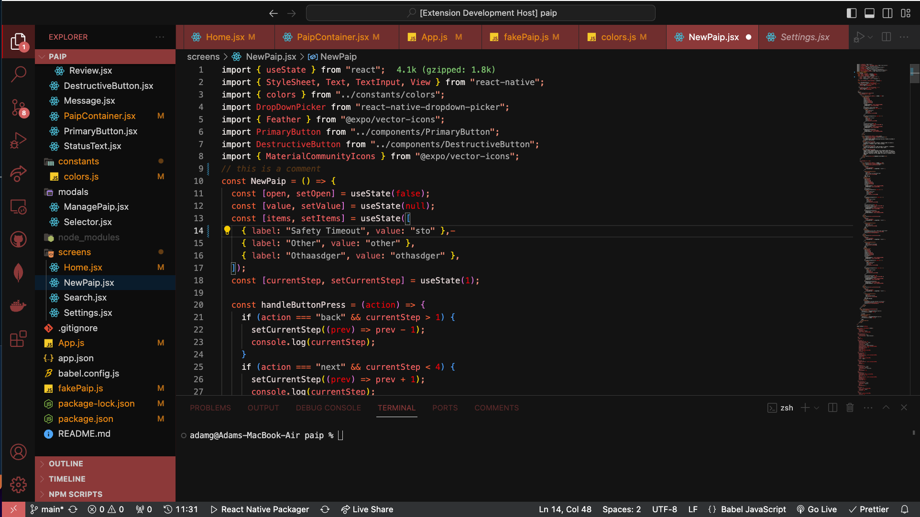
Task: Click React Native Packager status button
Action: 260,509
